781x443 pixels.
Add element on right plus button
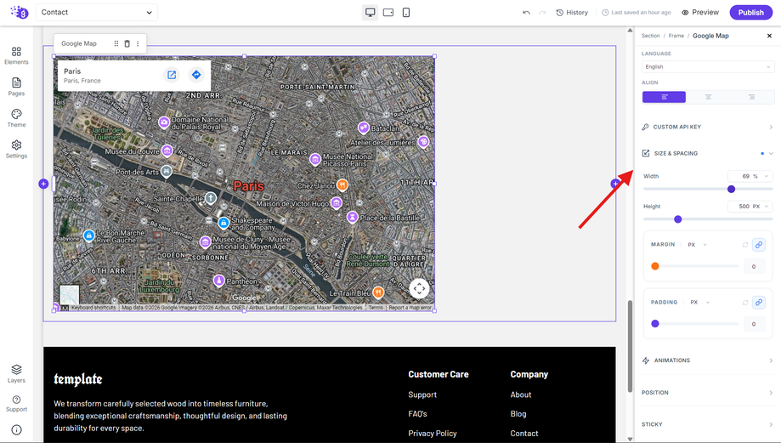click(615, 184)
